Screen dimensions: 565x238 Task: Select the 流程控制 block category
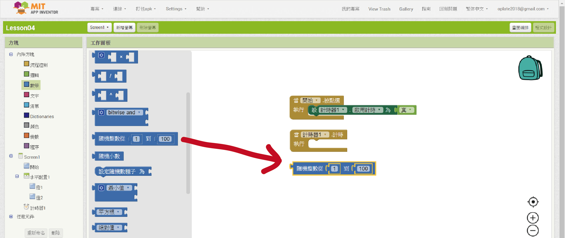click(x=36, y=65)
